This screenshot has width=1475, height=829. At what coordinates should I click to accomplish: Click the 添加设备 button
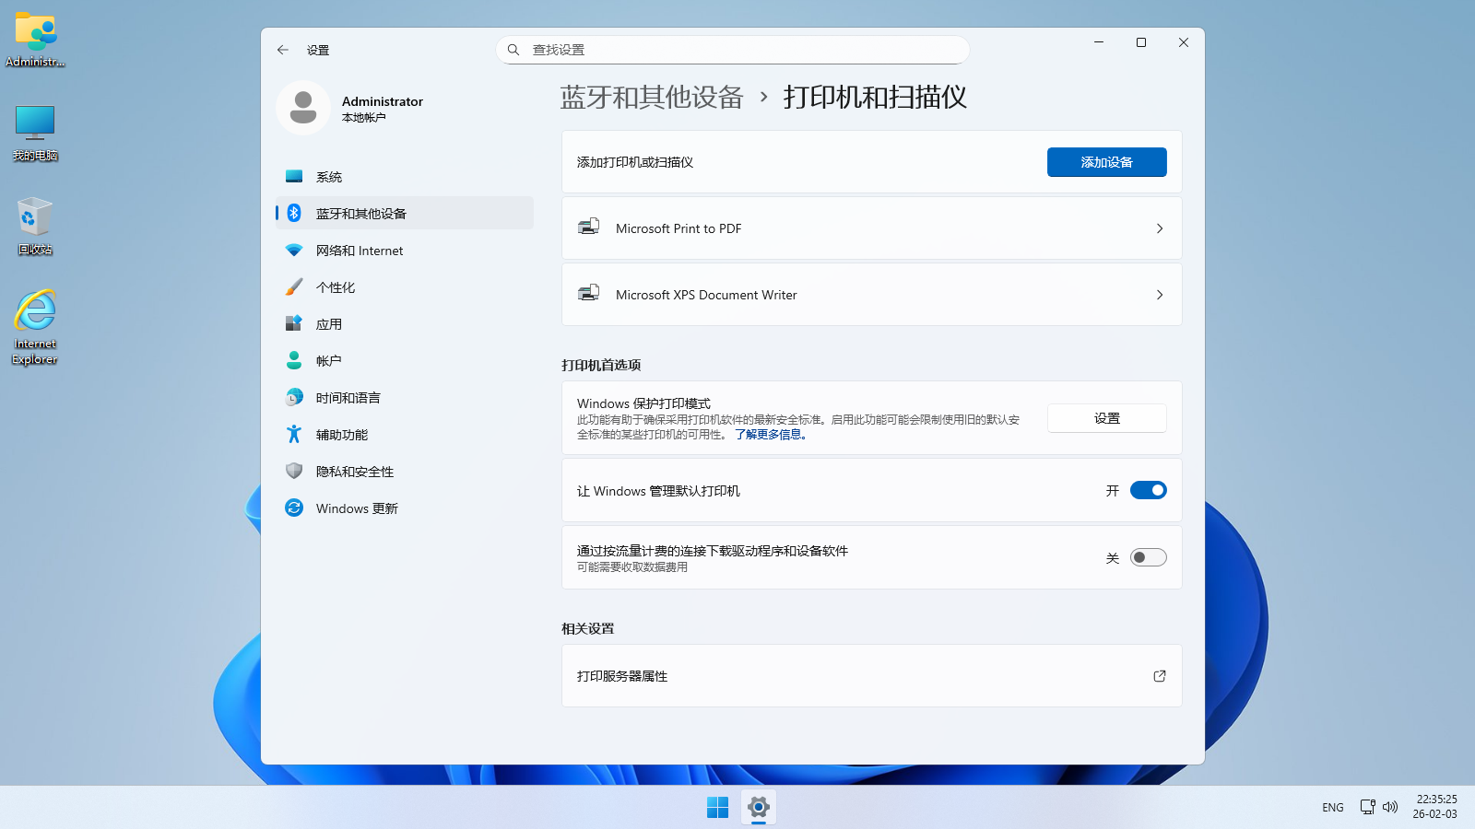[x=1107, y=162]
